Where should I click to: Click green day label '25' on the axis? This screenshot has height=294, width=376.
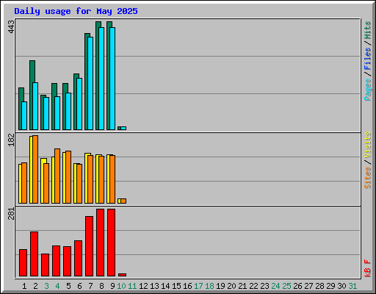[286, 286]
